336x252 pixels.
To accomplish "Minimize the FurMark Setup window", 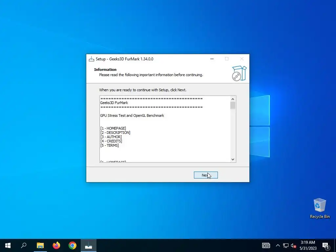I will (x=212, y=59).
